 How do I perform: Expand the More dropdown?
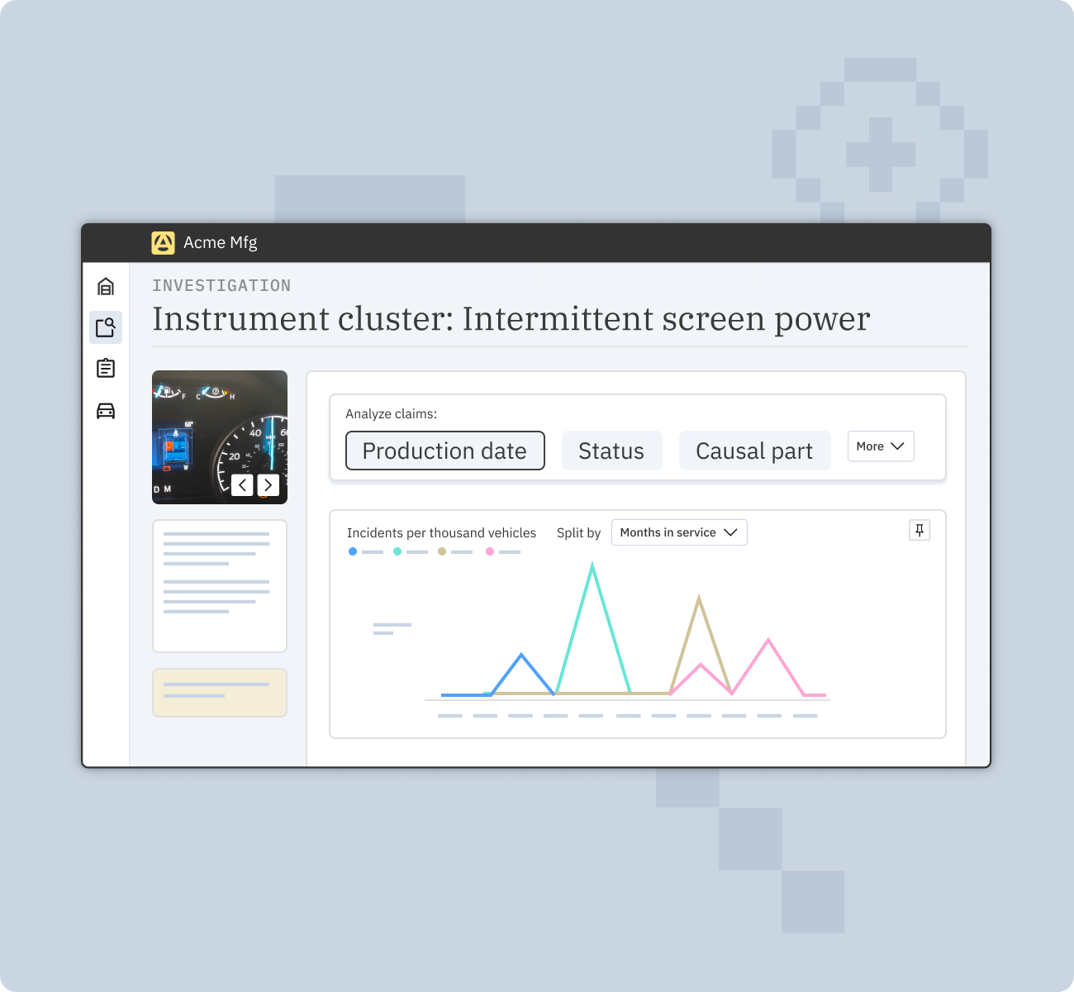click(881, 446)
